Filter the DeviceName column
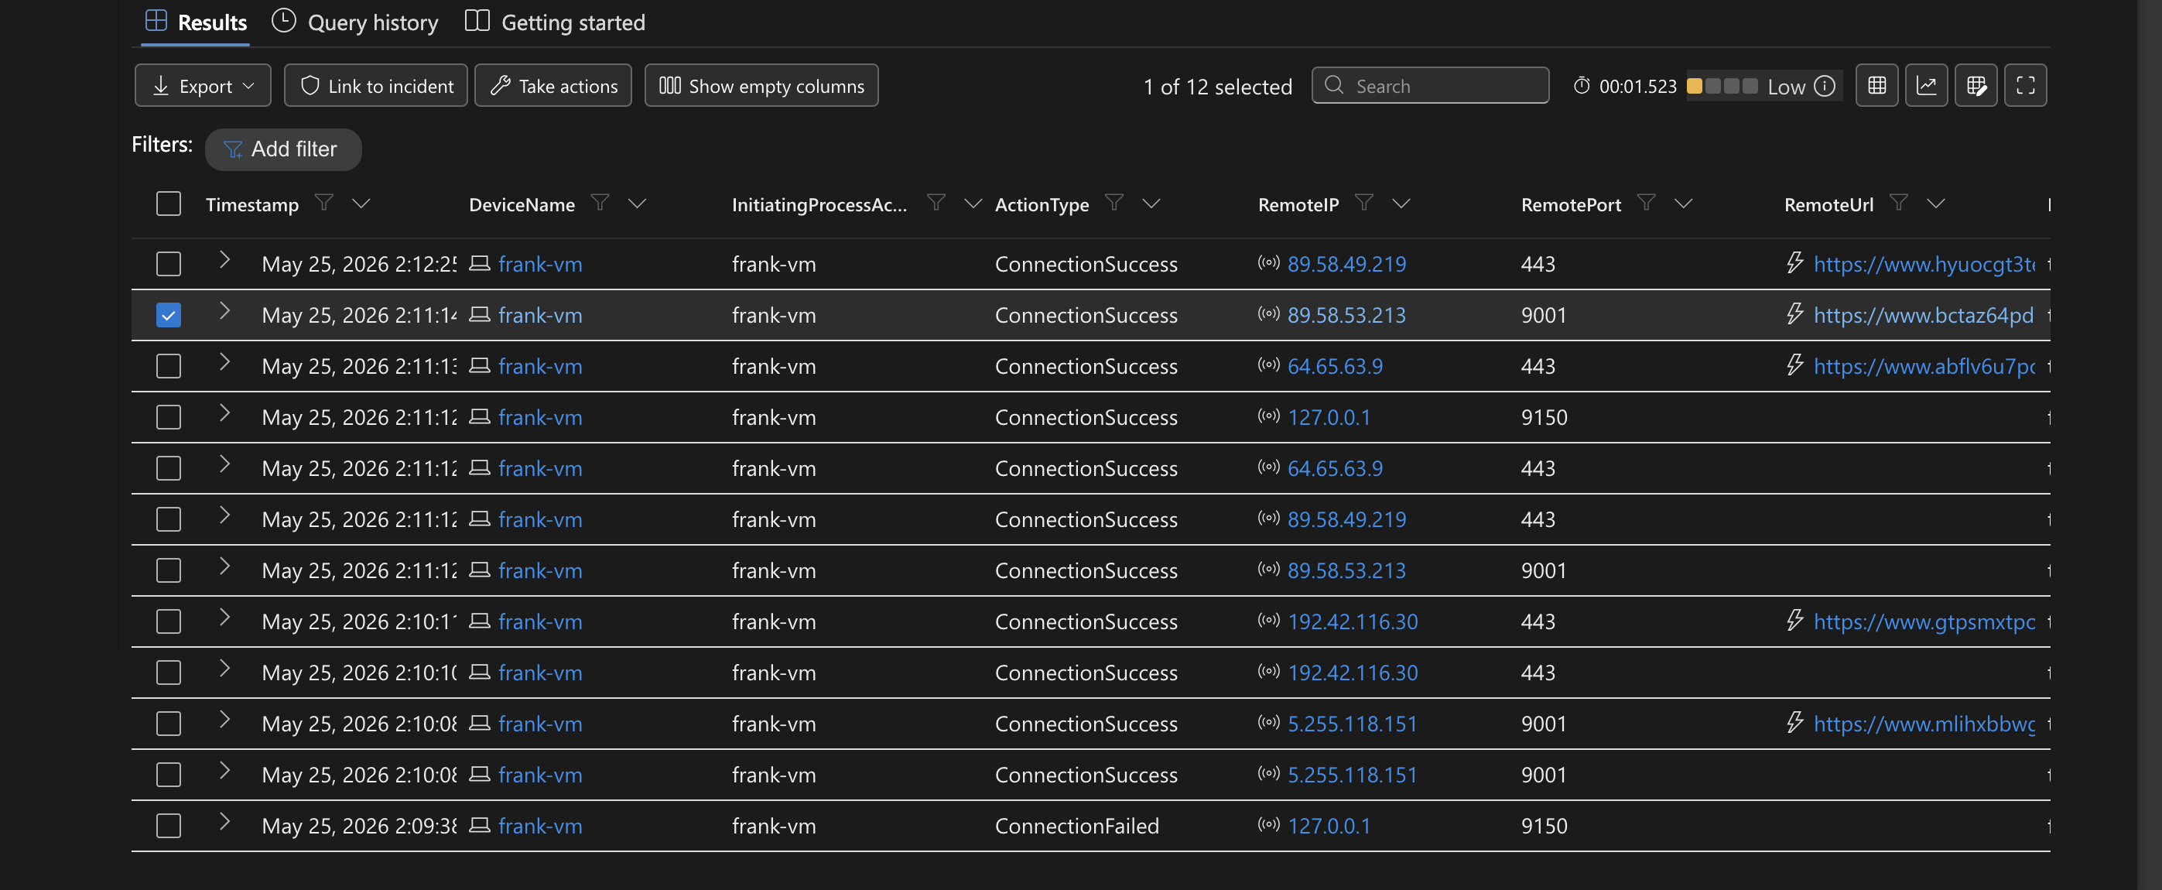This screenshot has height=890, width=2162. (x=599, y=202)
